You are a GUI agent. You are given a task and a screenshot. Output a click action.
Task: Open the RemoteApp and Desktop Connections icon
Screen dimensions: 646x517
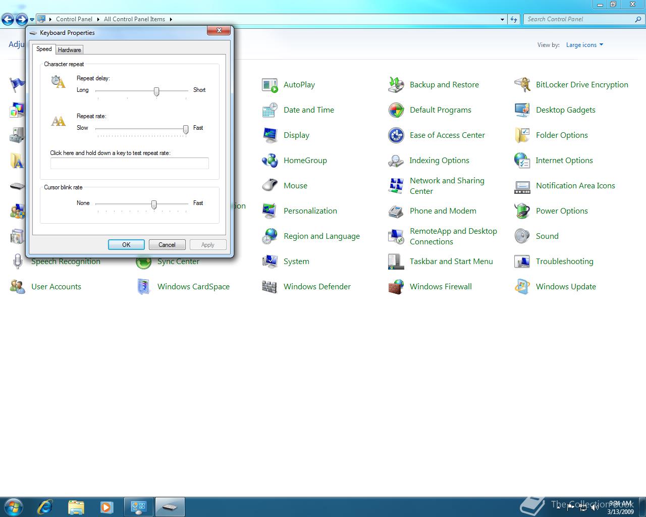396,236
